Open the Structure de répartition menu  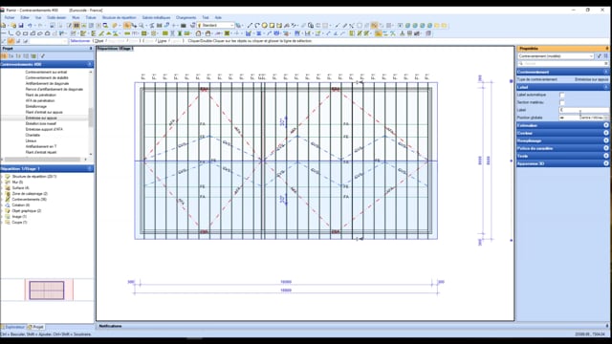pyautogui.click(x=119, y=17)
